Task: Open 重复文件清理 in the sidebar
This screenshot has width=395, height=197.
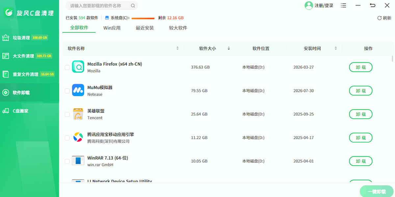Action: (30, 74)
